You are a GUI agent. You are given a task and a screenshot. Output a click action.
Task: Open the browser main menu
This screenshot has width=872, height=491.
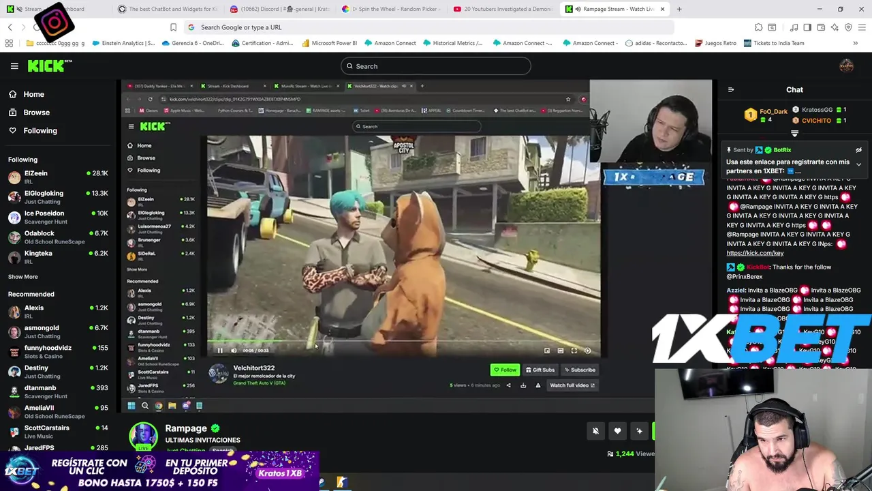click(862, 27)
